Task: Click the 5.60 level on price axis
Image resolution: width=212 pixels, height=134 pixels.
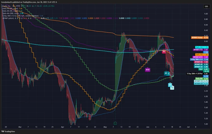Action: tap(206, 108)
